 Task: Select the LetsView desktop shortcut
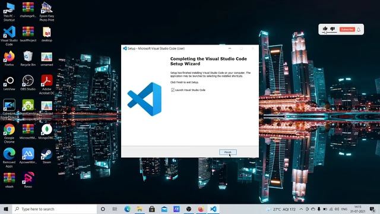click(x=9, y=83)
